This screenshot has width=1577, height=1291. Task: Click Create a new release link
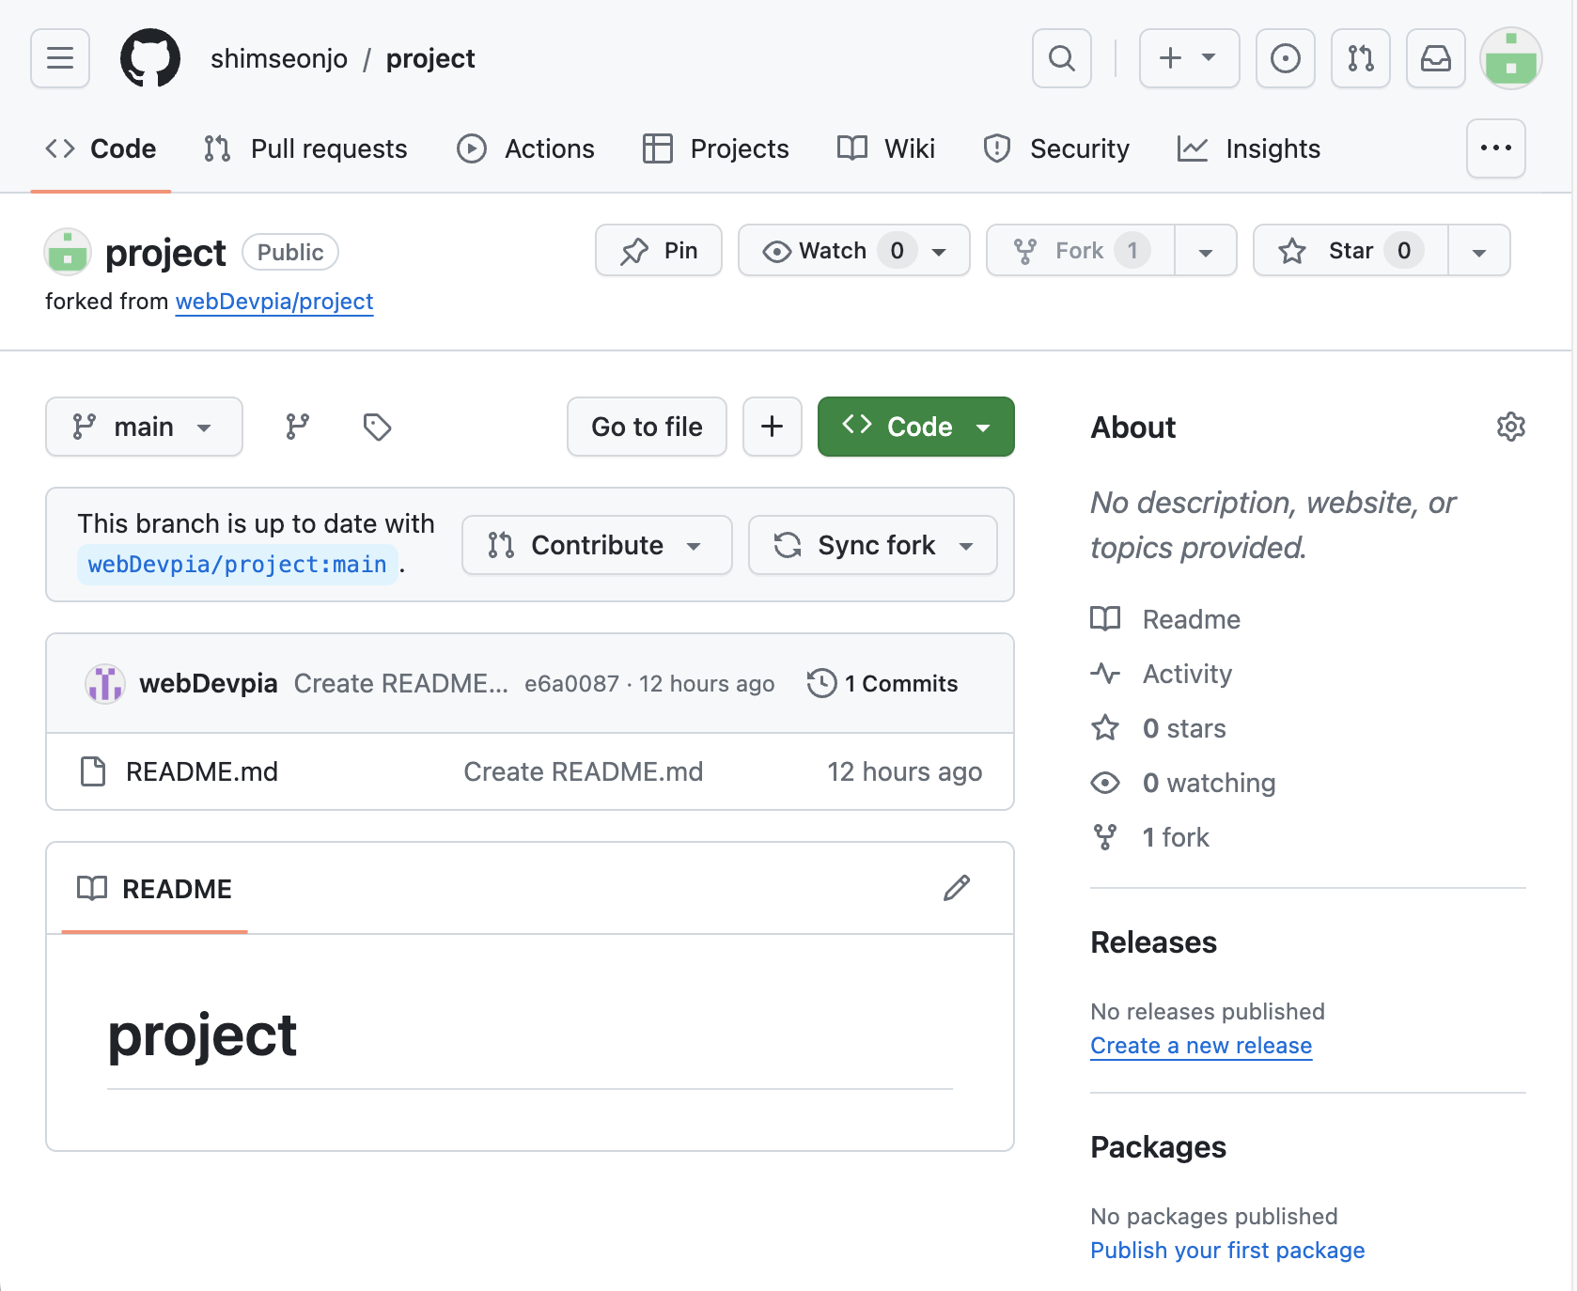click(x=1200, y=1046)
